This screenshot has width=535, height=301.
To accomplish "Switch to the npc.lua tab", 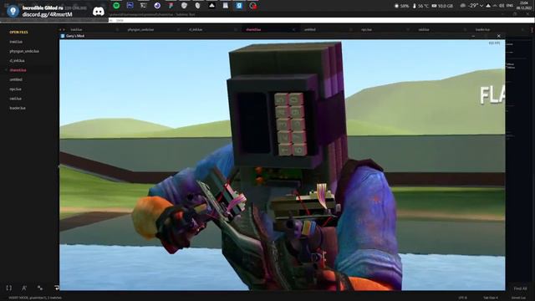I will pyautogui.click(x=366, y=30).
